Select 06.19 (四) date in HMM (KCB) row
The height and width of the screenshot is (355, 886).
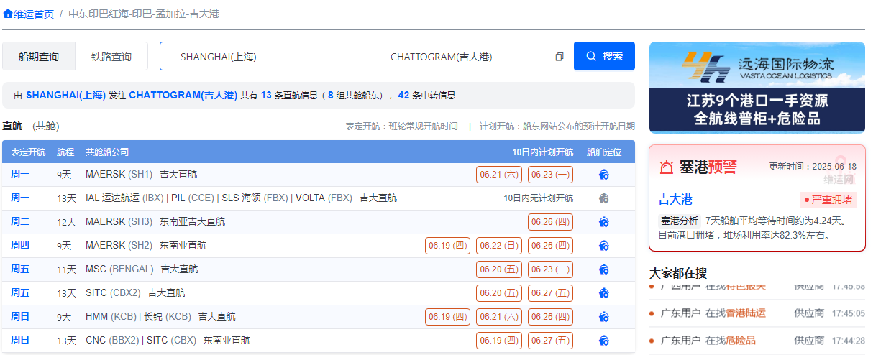click(448, 316)
